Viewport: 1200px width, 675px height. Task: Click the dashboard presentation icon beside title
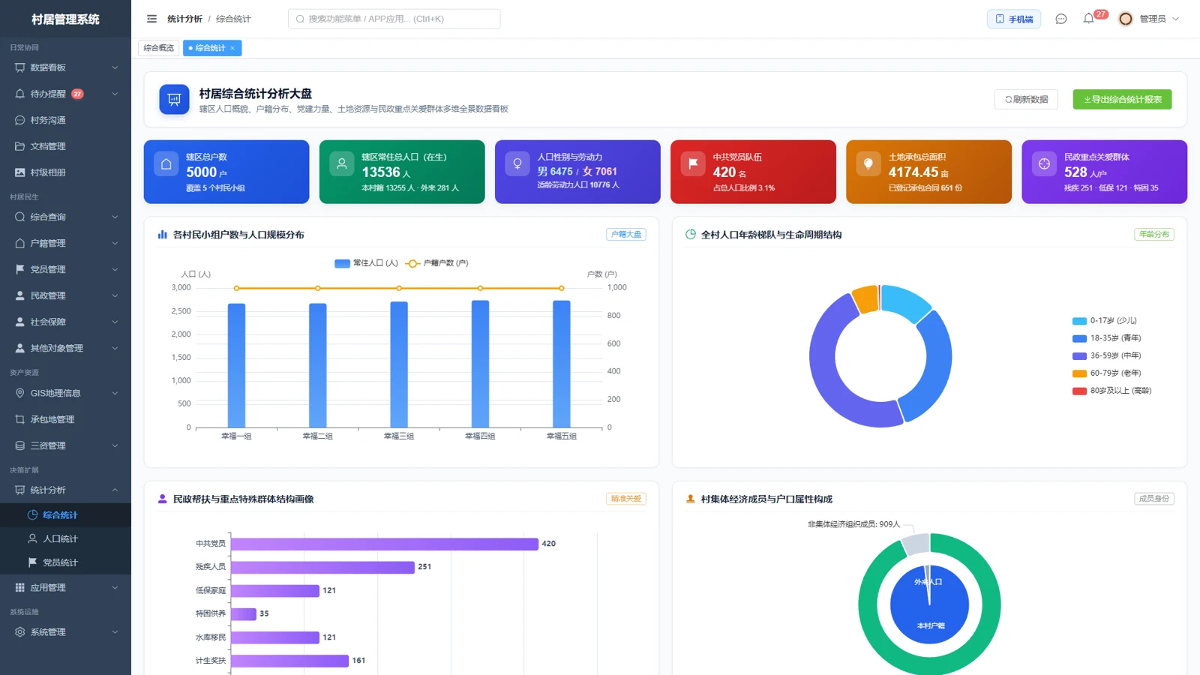[174, 99]
